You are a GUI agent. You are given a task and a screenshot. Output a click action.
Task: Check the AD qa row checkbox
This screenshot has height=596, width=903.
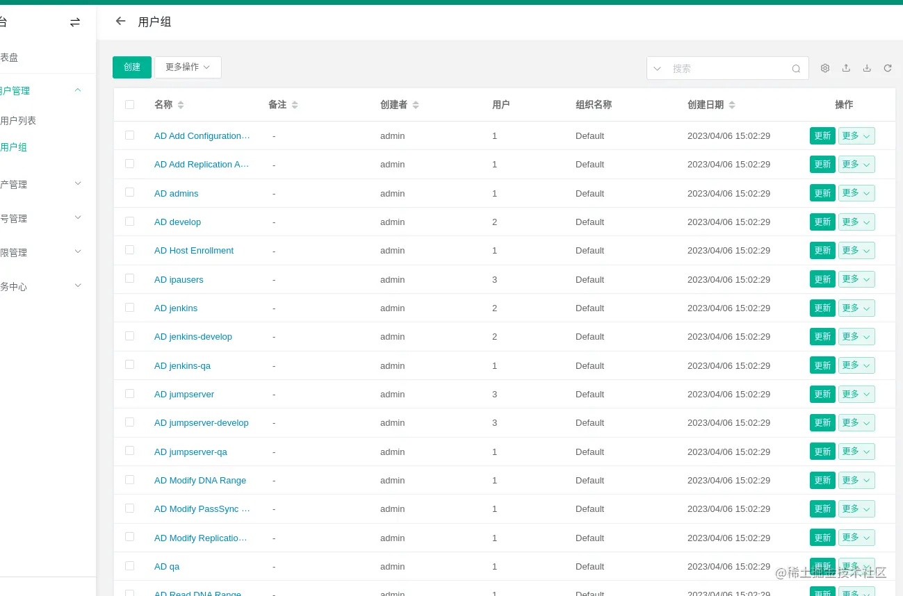tap(129, 566)
